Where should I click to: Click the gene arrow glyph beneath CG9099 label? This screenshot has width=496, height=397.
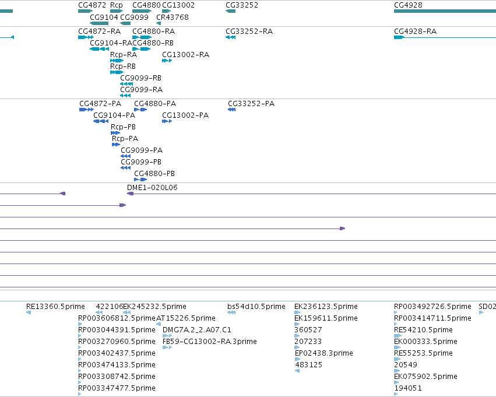click(125, 23)
